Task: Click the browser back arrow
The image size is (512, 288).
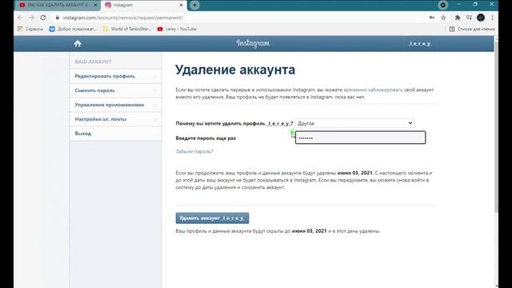Action: tap(20, 18)
